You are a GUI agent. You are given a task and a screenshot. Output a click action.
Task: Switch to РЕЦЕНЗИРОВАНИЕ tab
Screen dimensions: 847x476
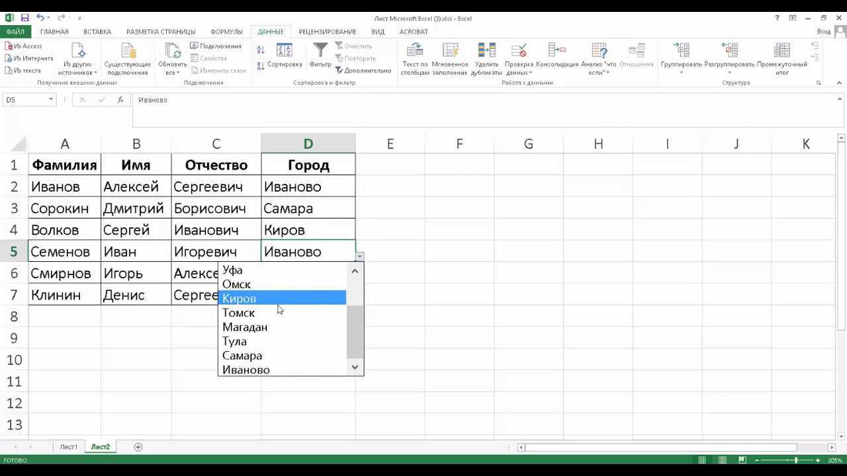[x=328, y=32]
